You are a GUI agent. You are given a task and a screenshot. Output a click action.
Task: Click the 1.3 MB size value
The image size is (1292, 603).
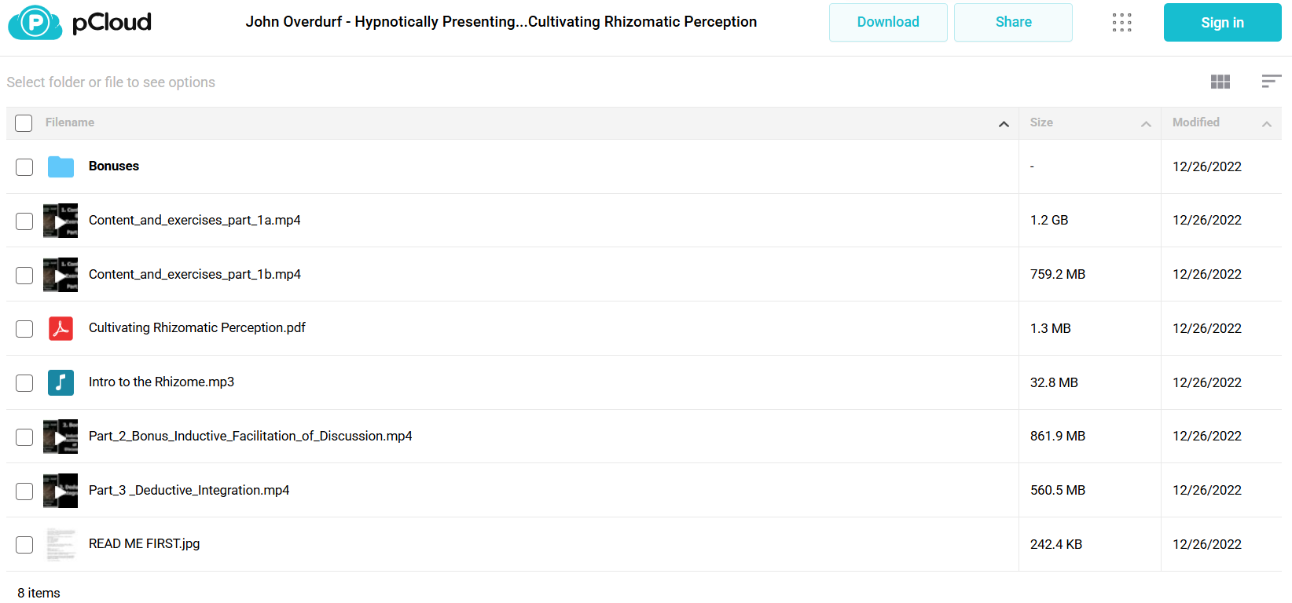[1051, 329]
